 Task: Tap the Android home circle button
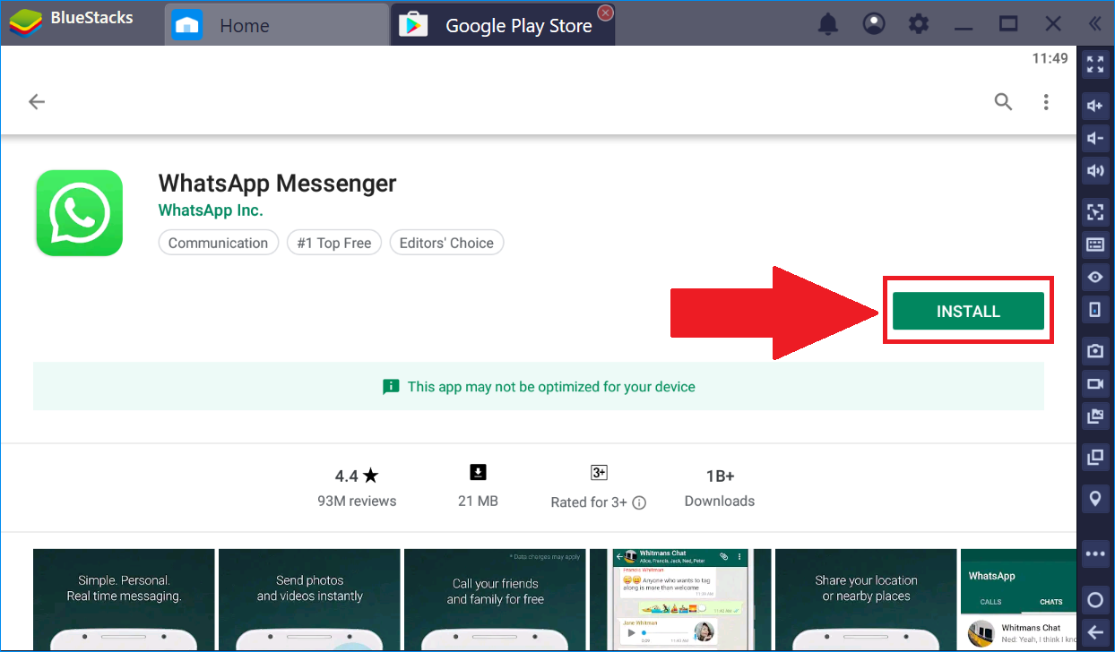[x=1094, y=600]
